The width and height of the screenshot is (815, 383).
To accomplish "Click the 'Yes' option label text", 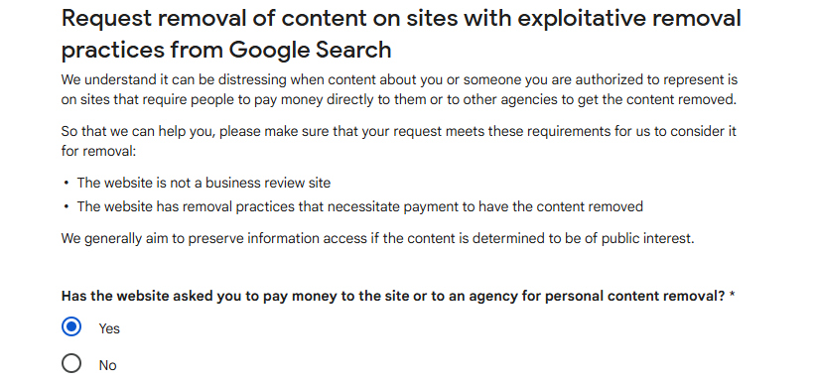I will click(109, 328).
